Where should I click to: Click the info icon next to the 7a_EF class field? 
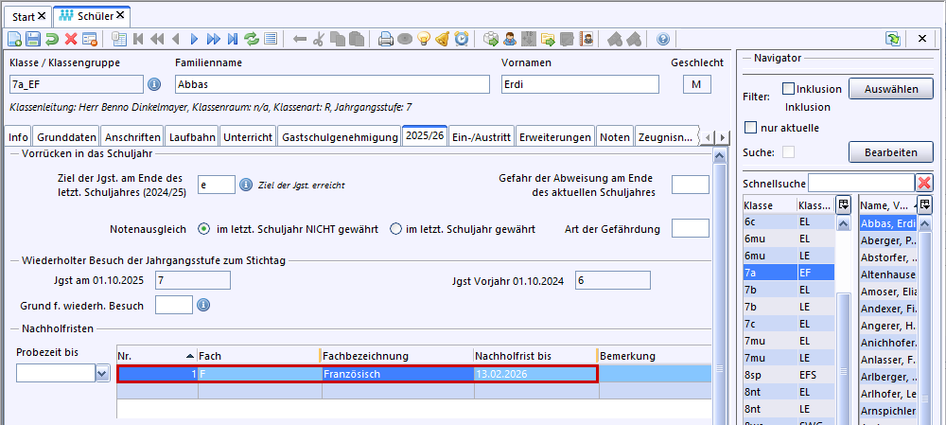click(155, 84)
